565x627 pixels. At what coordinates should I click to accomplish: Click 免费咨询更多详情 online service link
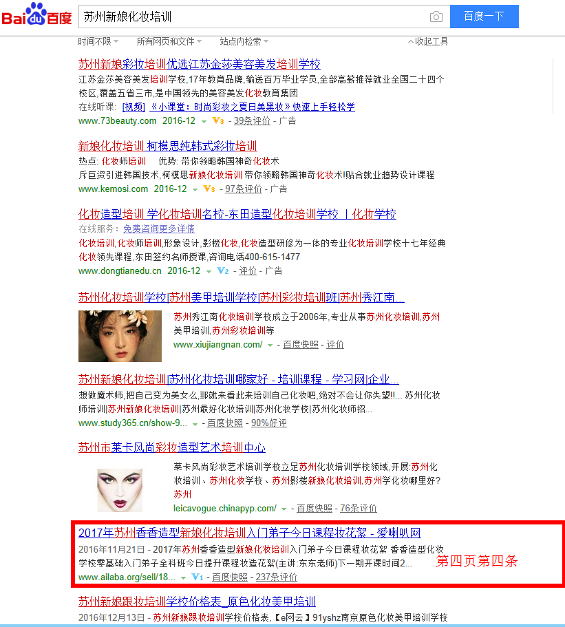(159, 229)
